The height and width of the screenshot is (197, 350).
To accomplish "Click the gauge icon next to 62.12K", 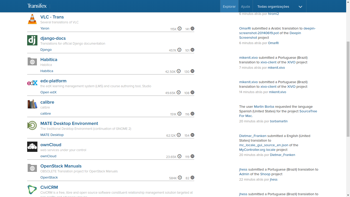I will click(179, 135).
